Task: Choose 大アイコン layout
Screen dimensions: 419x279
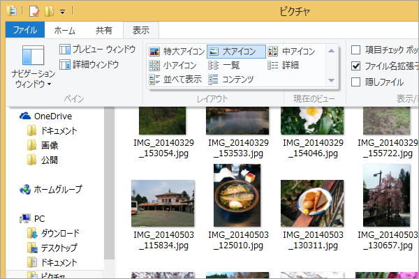Action: 236,51
